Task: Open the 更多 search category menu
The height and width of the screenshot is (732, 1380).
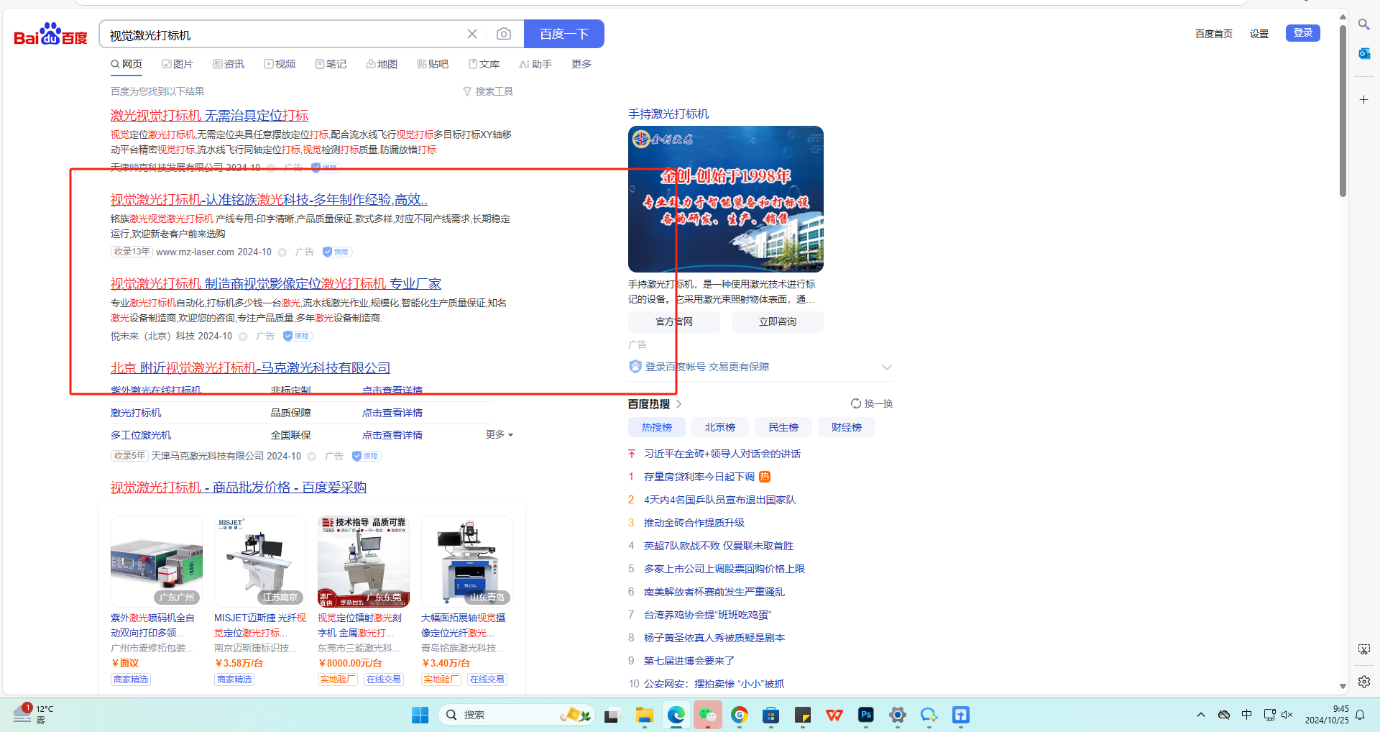Action: pyautogui.click(x=581, y=64)
